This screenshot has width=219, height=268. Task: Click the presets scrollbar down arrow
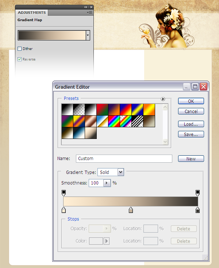tap(165, 141)
